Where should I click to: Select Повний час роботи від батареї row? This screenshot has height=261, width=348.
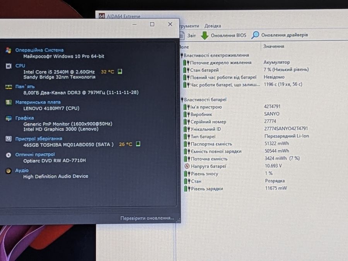tap(234, 77)
